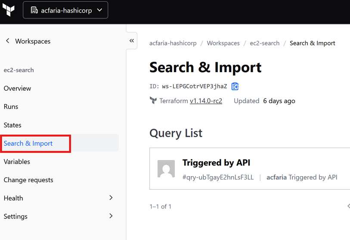Expand the Settings section chevron
This screenshot has height=240, width=350.
[111, 216]
